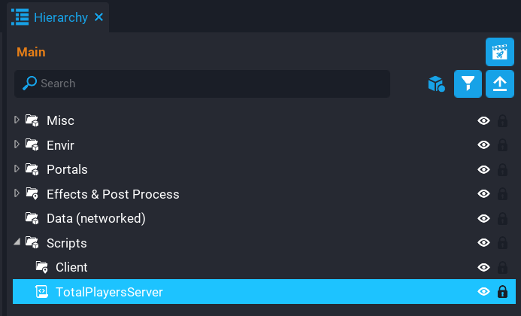Open the hierarchy filter options
The width and height of the screenshot is (521, 316).
click(468, 84)
